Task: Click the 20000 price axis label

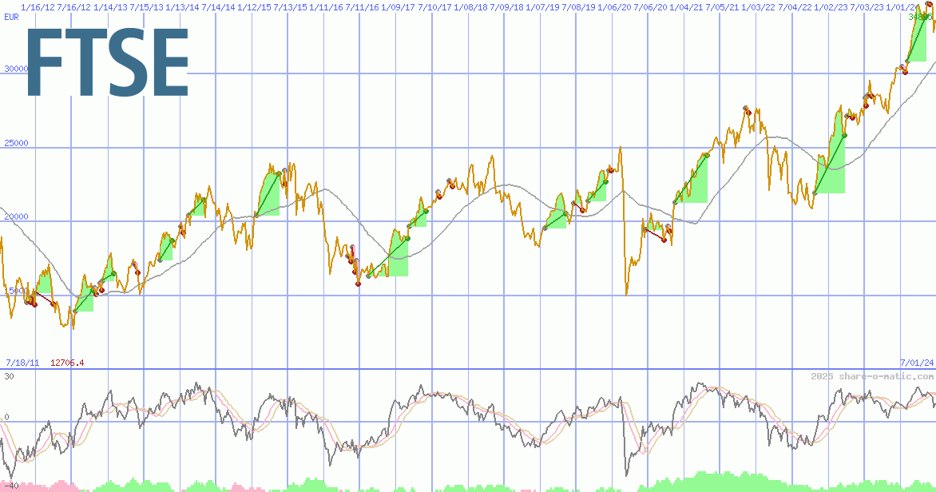Action: point(16,216)
